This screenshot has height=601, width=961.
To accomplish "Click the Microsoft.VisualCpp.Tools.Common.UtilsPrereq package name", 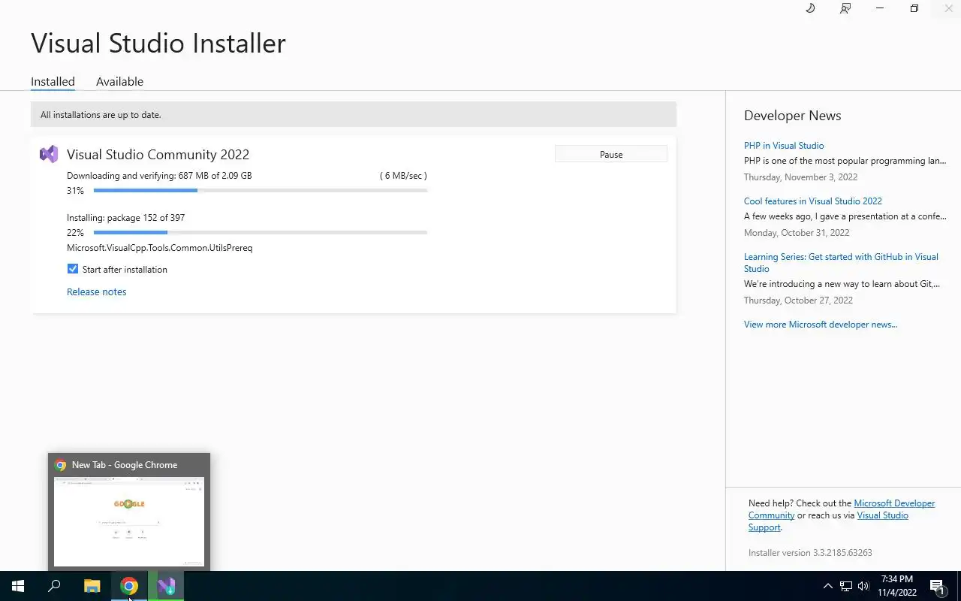I will coord(160,248).
